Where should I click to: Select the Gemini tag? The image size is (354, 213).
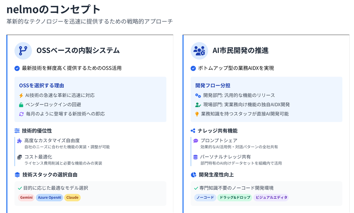pyautogui.click(x=26, y=198)
